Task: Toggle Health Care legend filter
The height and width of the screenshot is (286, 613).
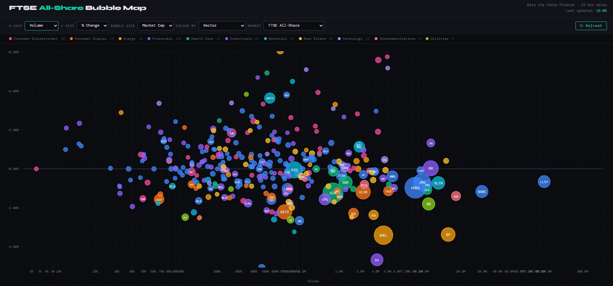Action: (203, 39)
